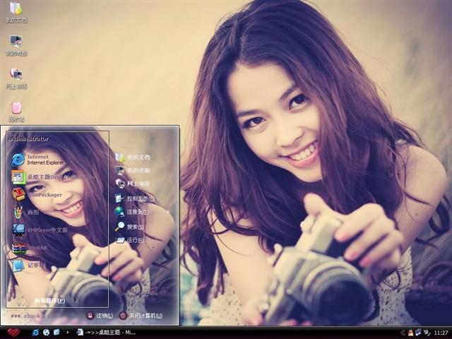This screenshot has height=339, width=452.
Task: Switch to the 桌酷主题 taskbar window button
Action: pyautogui.click(x=106, y=333)
